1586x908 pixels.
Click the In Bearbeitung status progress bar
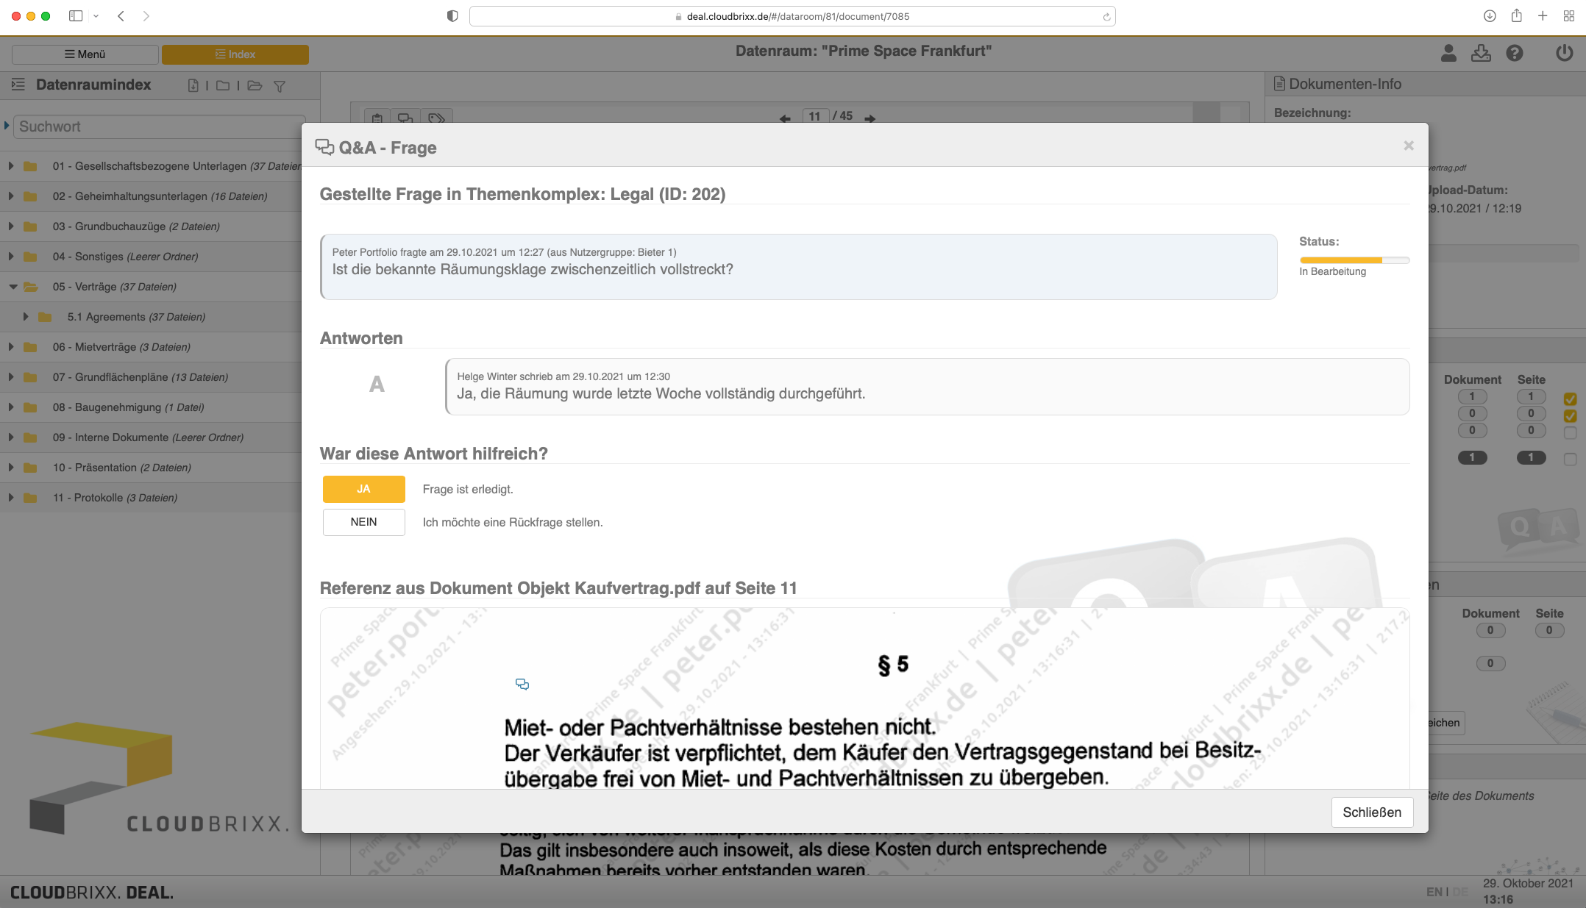1354,260
